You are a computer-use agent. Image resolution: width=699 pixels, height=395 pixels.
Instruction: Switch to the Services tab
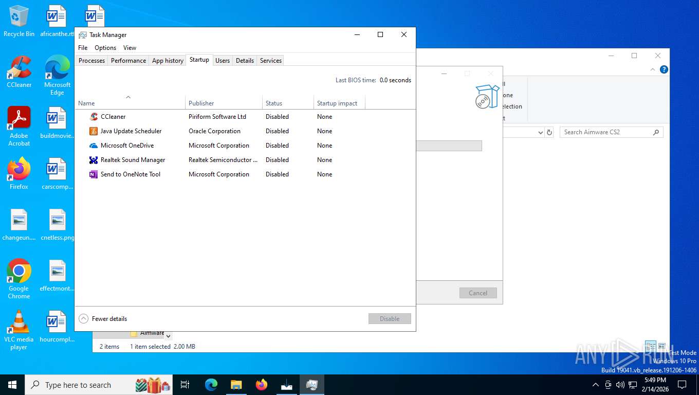click(x=271, y=61)
